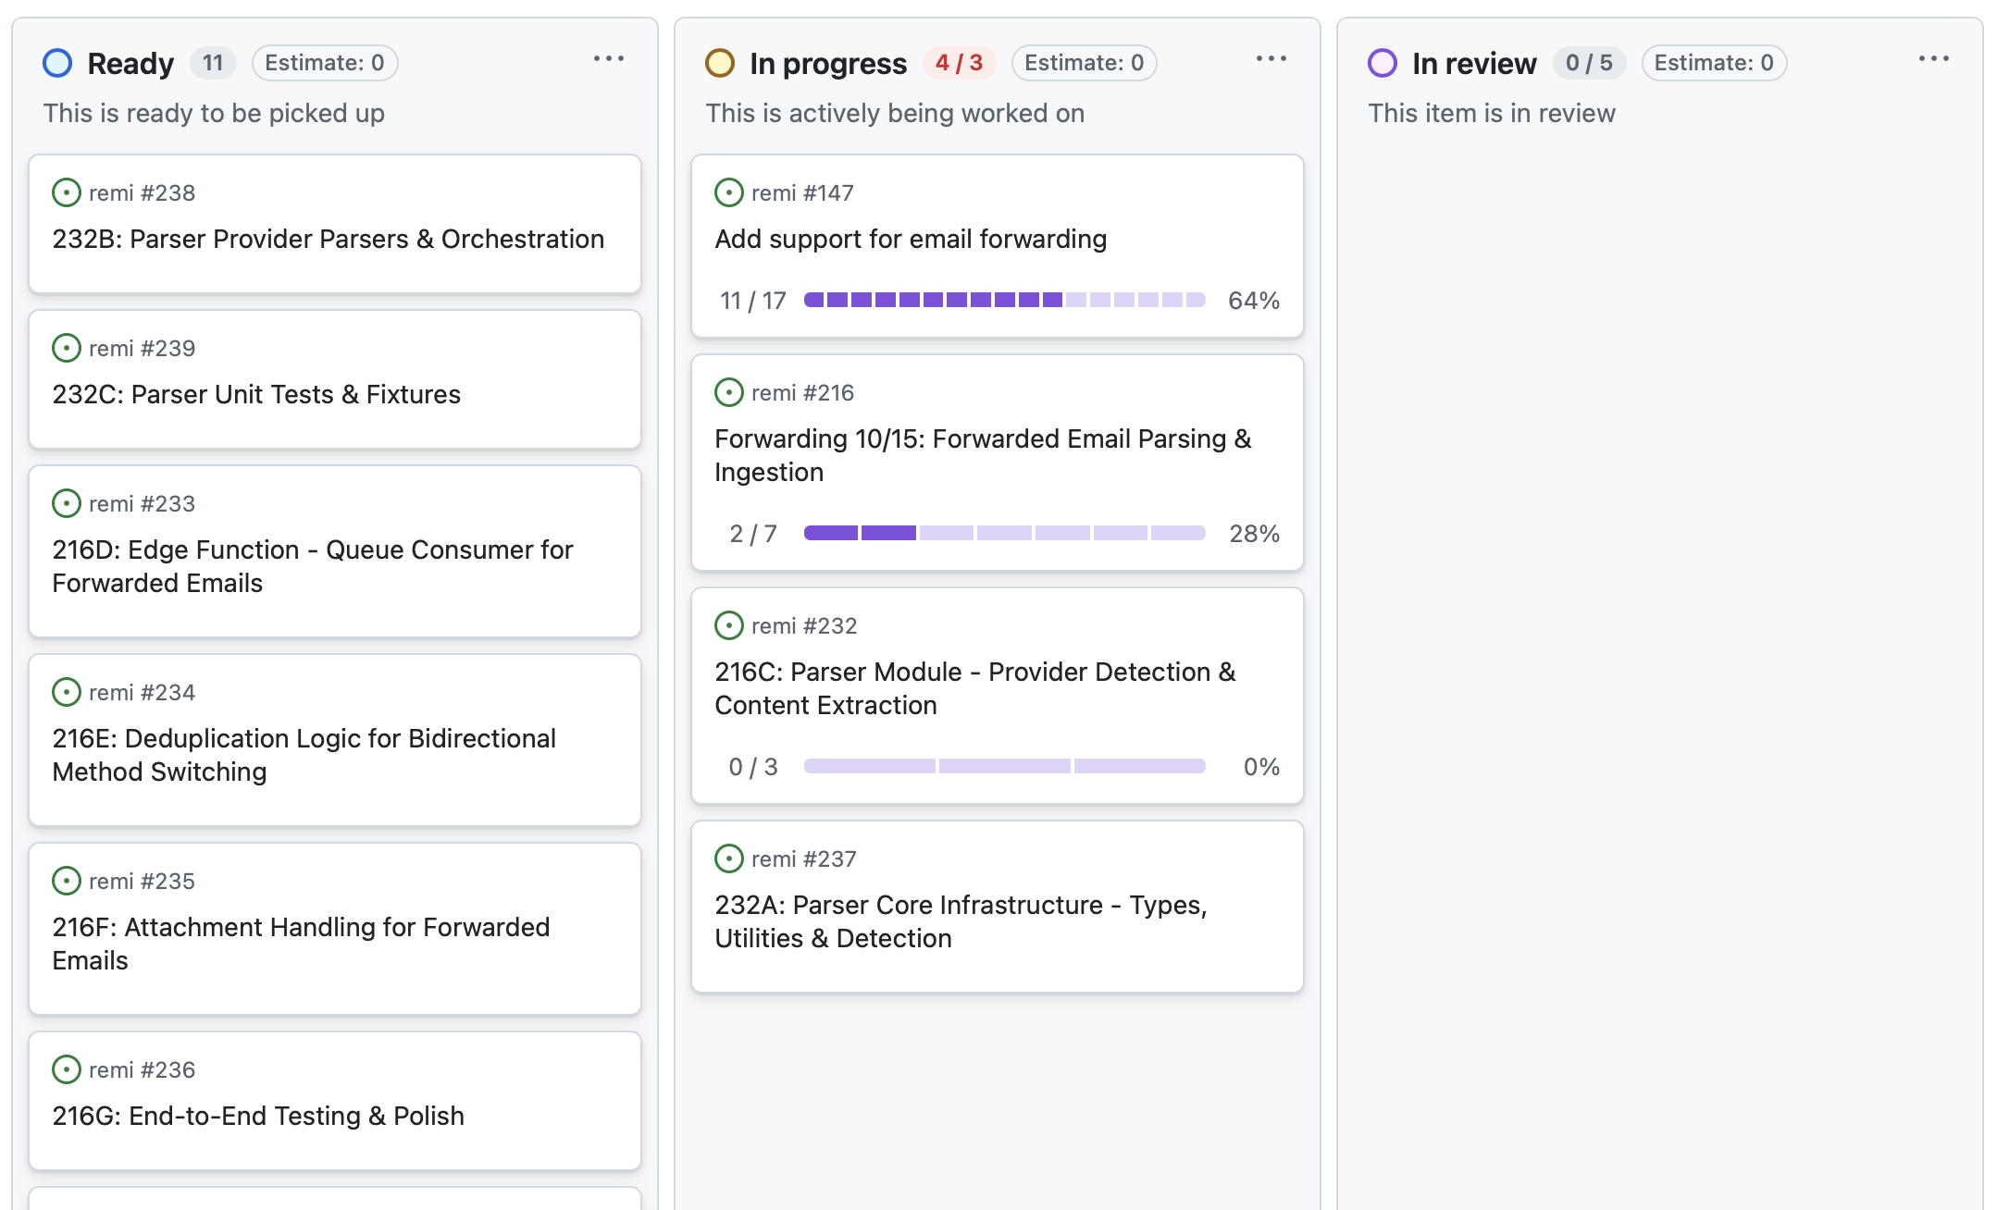
Task: Click the Estimate: 0 badge in Ready
Action: 325,63
